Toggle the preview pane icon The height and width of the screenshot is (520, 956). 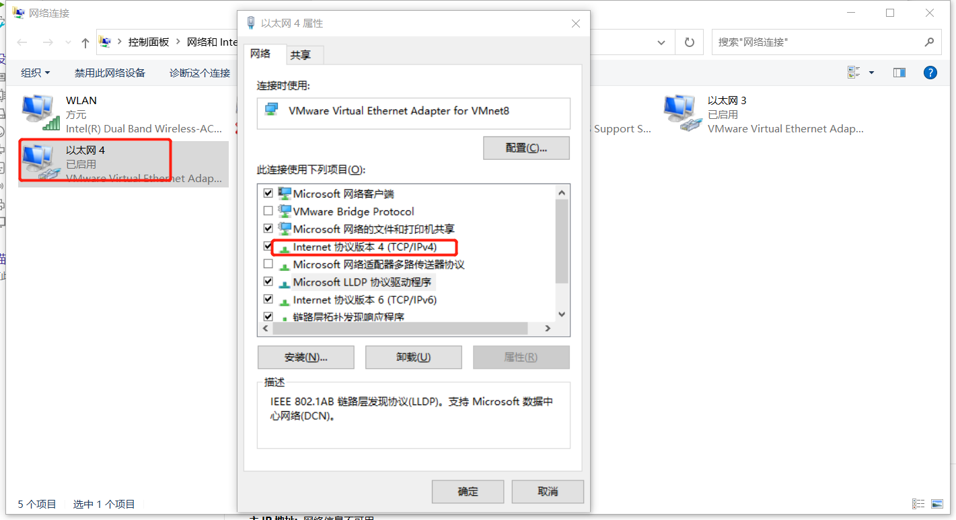click(x=899, y=73)
